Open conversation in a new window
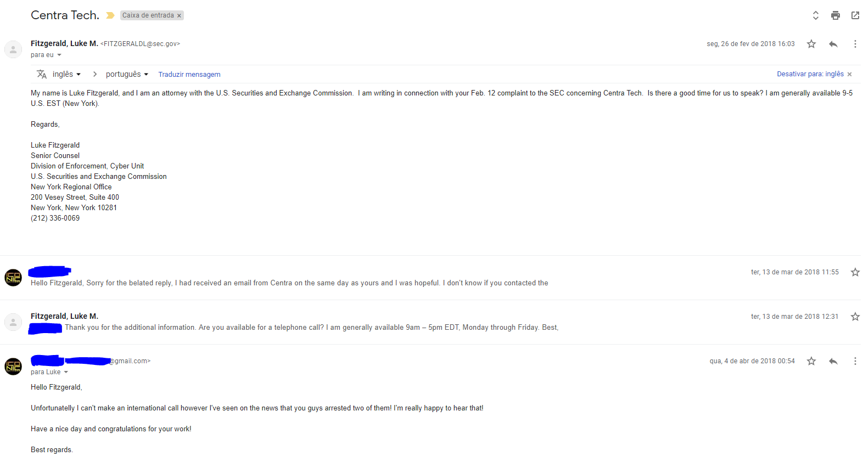Viewport: 863px width, 456px height. [855, 15]
